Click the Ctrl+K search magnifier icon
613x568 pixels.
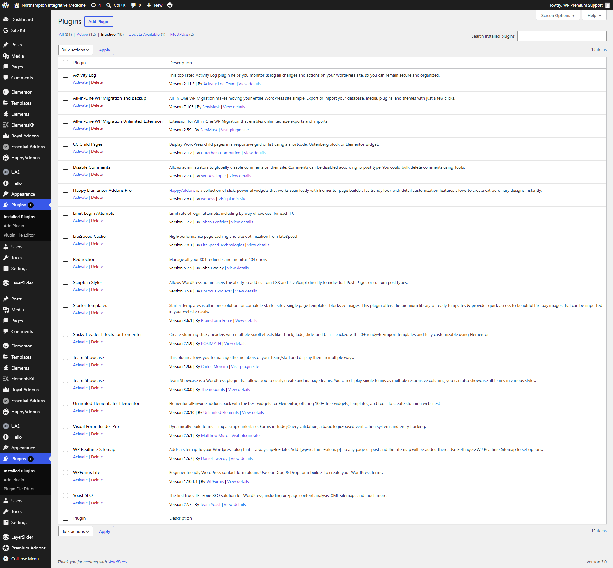[x=109, y=5]
